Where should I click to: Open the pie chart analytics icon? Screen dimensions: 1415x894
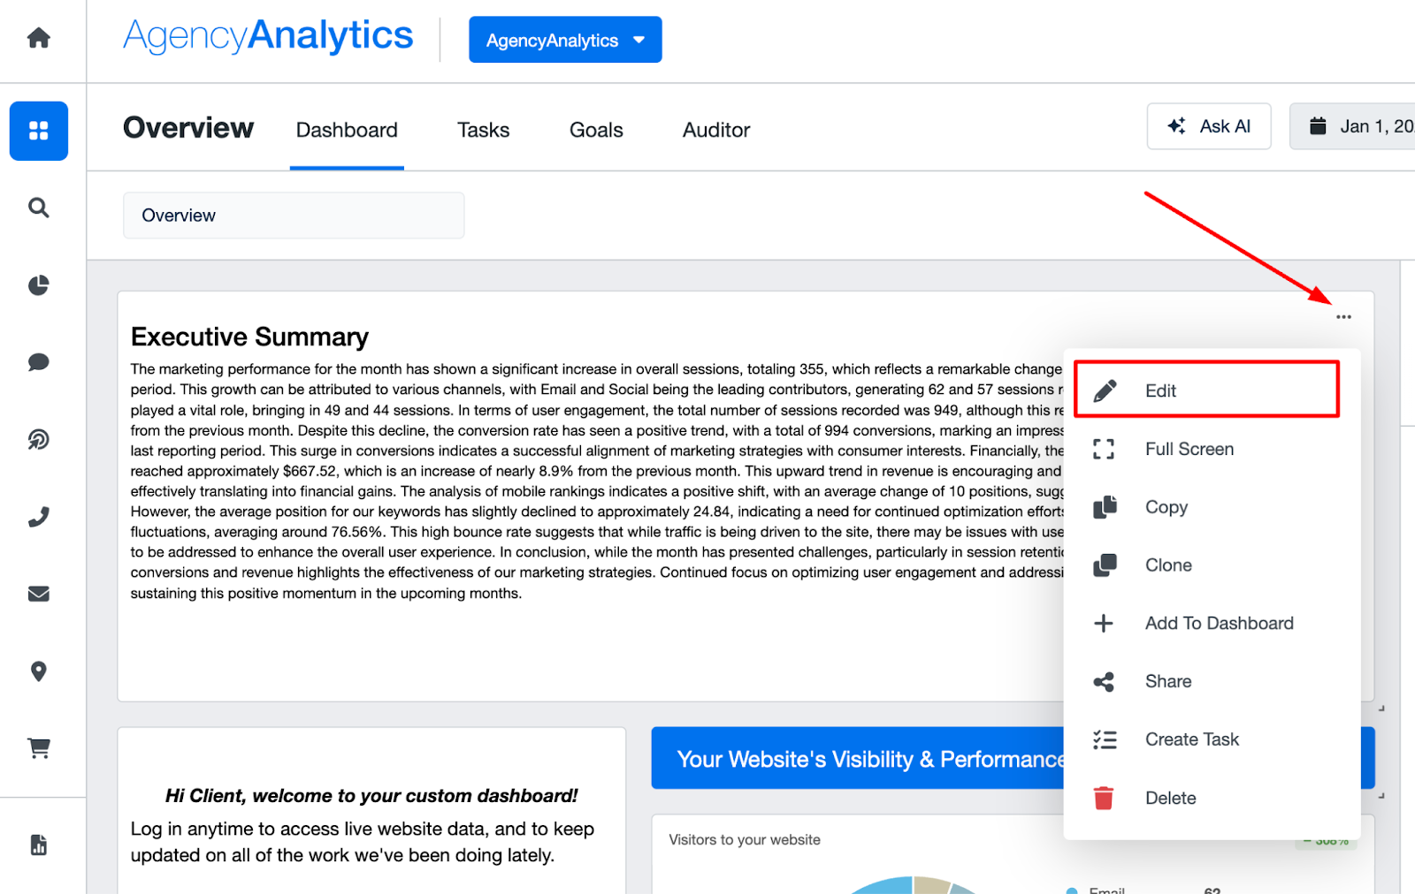(39, 285)
